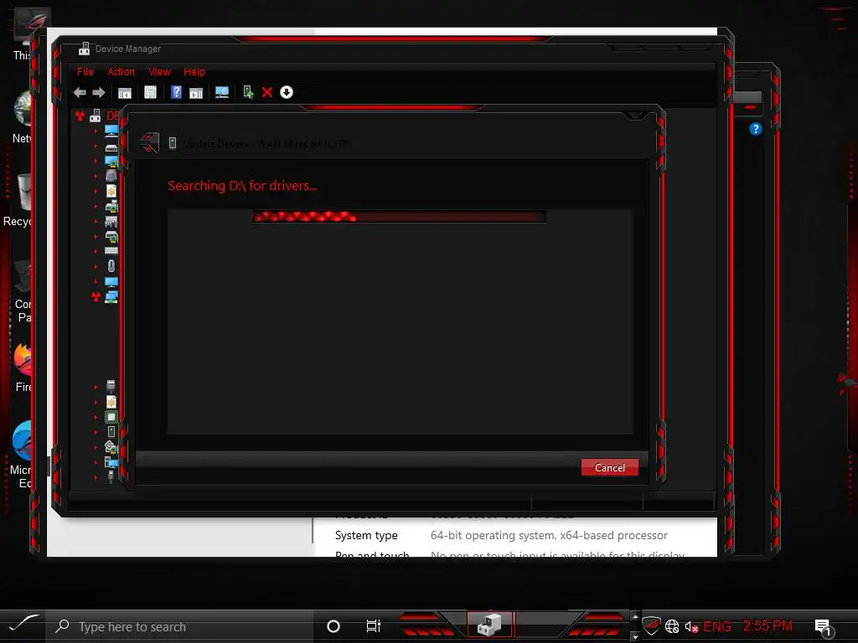Click taskbar toolbar scroll down arrow

pyautogui.click(x=635, y=637)
